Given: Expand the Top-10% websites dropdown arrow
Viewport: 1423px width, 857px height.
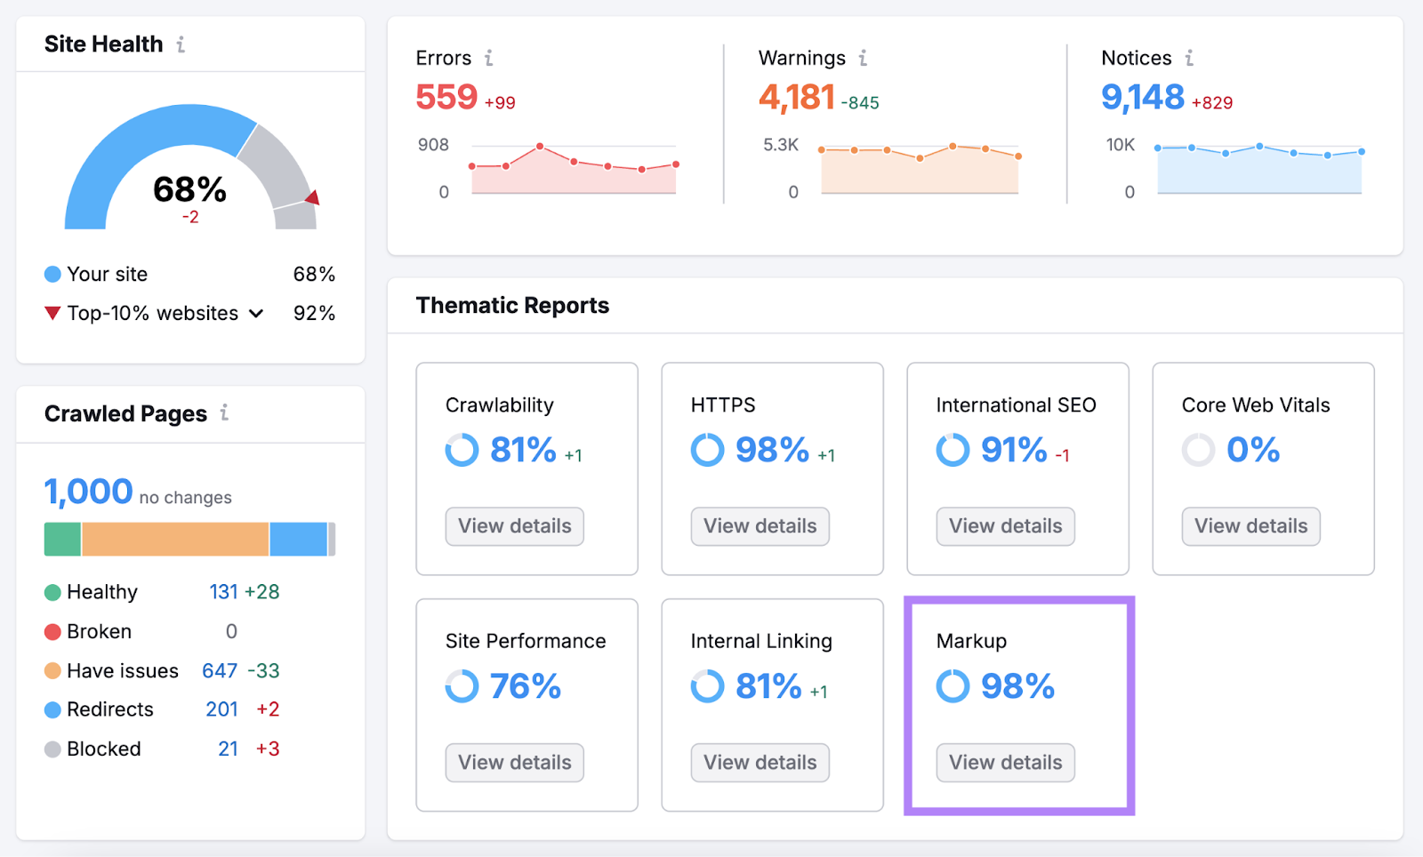Looking at the screenshot, I should (256, 314).
